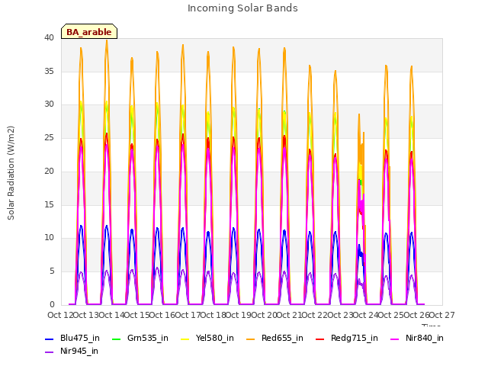Click the 25 y-axis tick label
The width and height of the screenshot is (488, 366).
point(49,138)
